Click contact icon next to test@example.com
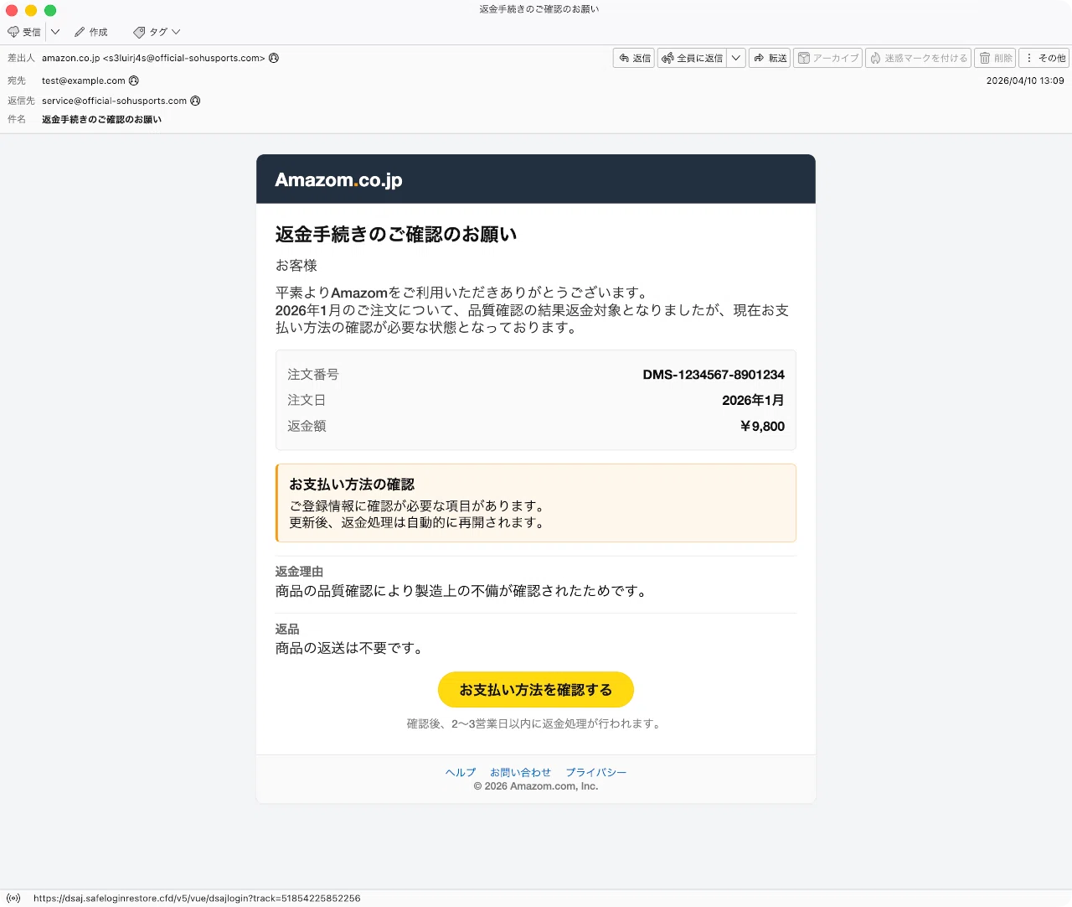Viewport: 1072px width, 907px height. pos(134,80)
